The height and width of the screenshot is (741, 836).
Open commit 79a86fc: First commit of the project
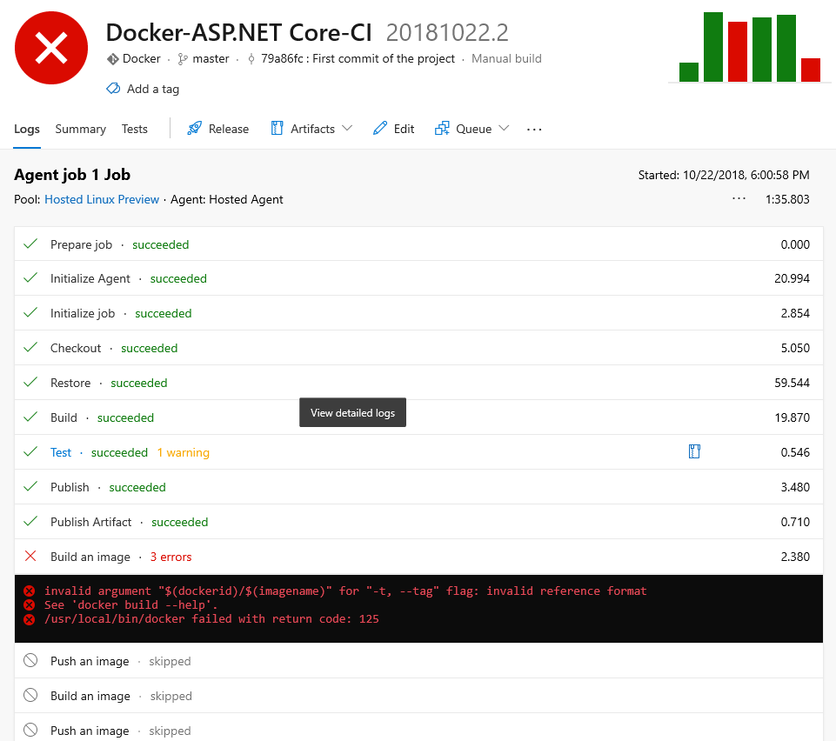coord(358,58)
